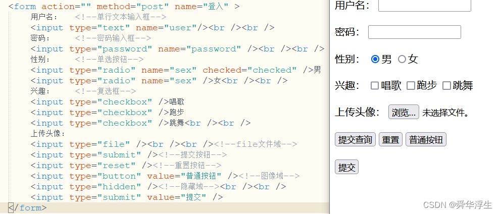The height and width of the screenshot is (214, 500).
Task: Click the closing </form> tag line
Action: [27, 208]
